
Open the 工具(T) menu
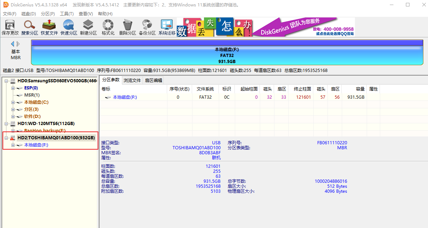tap(67, 14)
